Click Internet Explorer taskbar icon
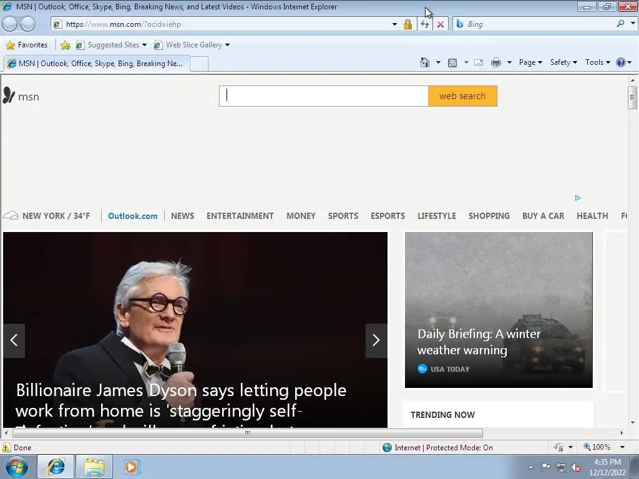The width and height of the screenshot is (639, 479). point(56,467)
